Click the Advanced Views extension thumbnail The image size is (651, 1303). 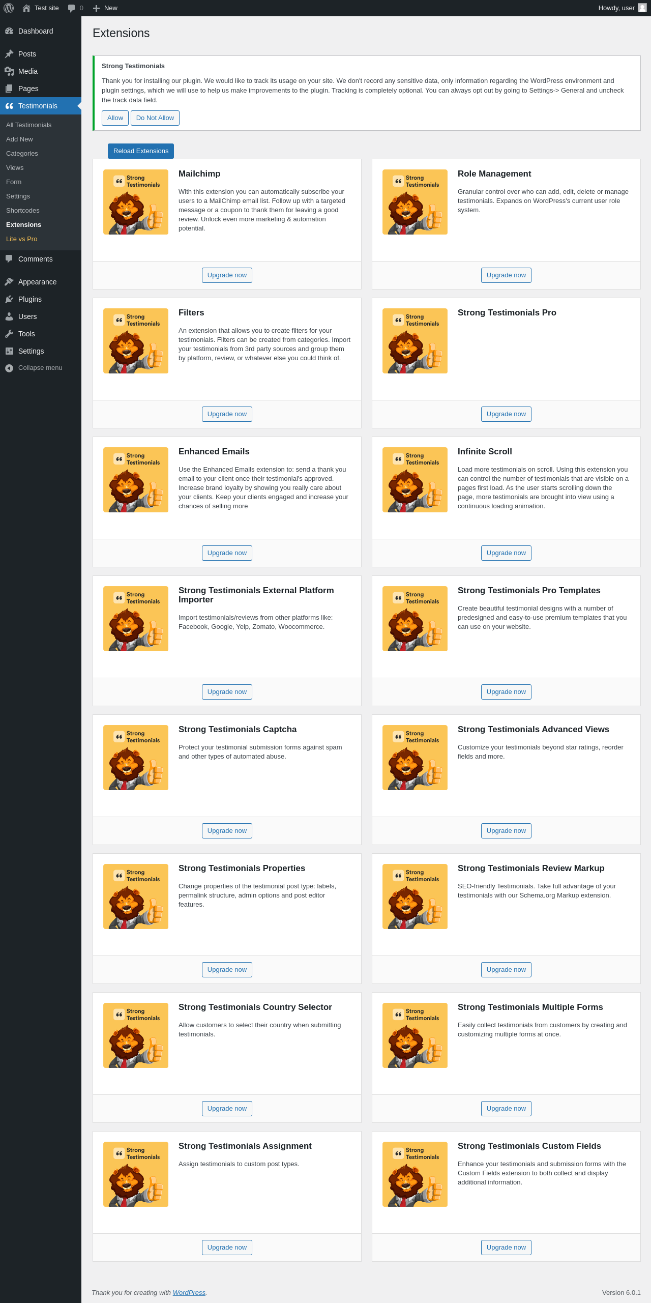coord(415,758)
